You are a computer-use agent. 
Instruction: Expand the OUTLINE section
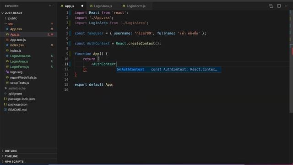tap(3, 151)
